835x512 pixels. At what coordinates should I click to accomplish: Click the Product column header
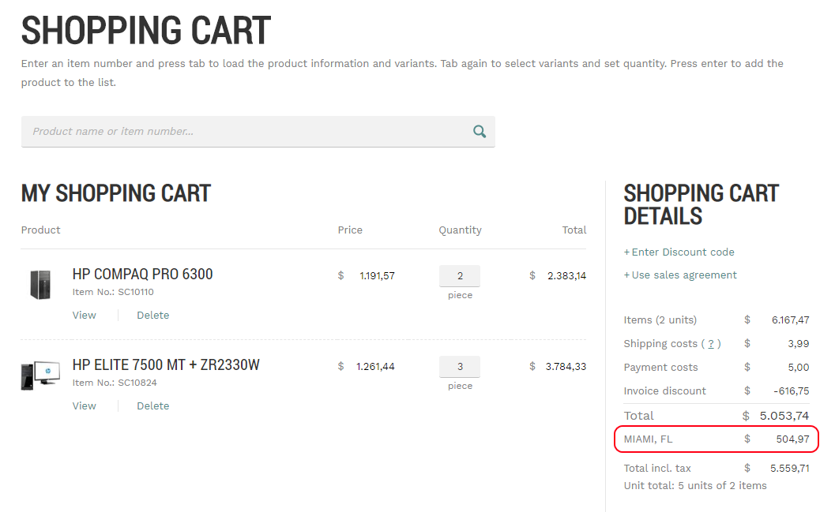[40, 230]
